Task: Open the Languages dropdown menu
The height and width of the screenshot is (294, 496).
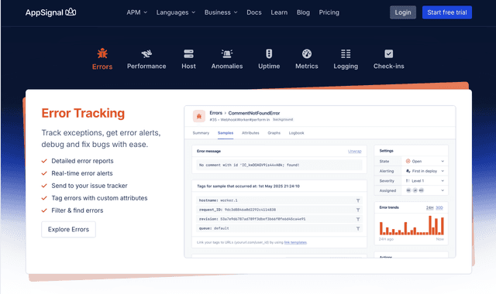Action: [x=176, y=12]
